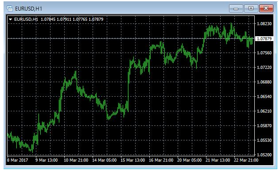Click the EURUSD,H1 window title text
The height and width of the screenshot is (170, 280).
coord(28,9)
